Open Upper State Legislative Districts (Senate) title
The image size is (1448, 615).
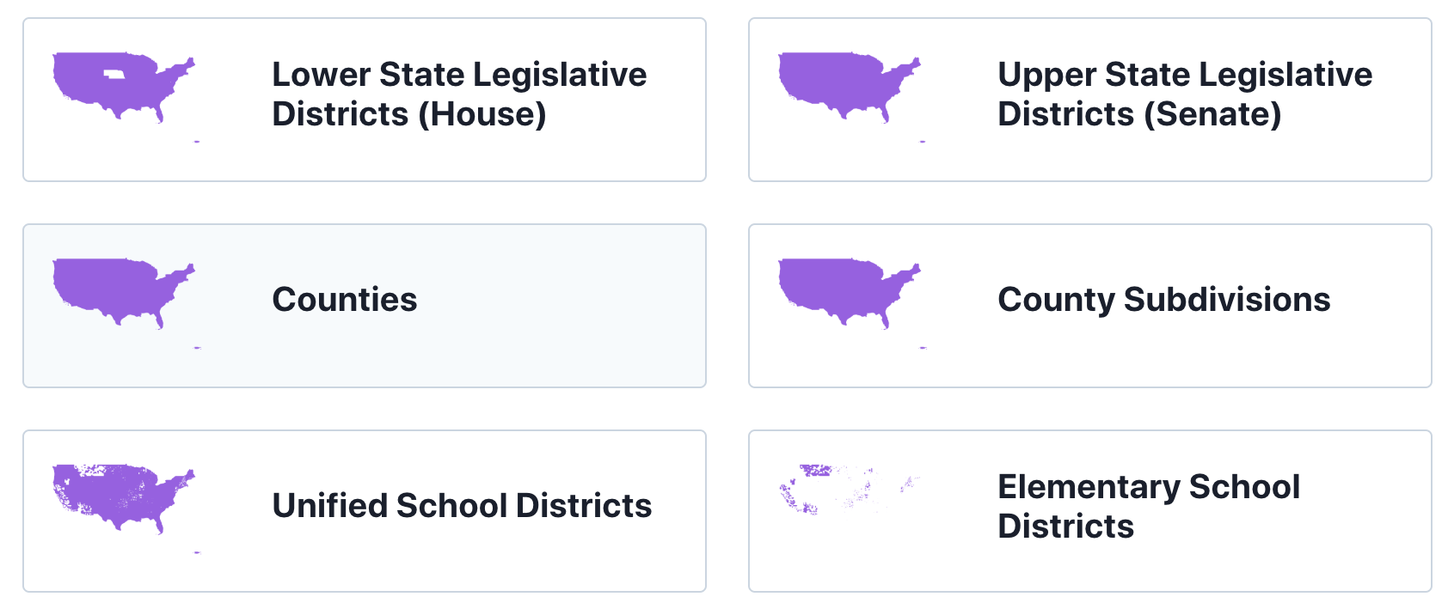pos(1185,94)
